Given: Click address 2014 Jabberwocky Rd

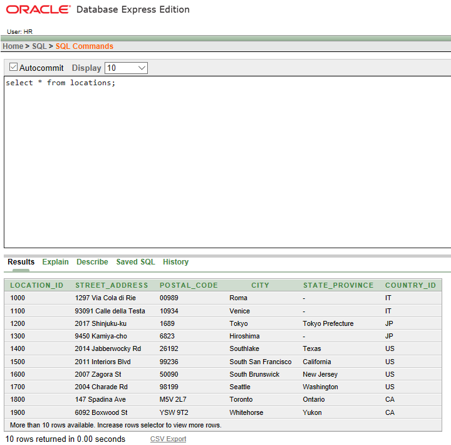Looking at the screenshot, I should coord(108,348).
